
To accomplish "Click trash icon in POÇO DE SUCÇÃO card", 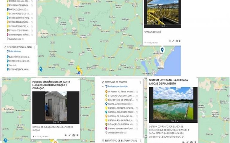I will coord(77,135).
